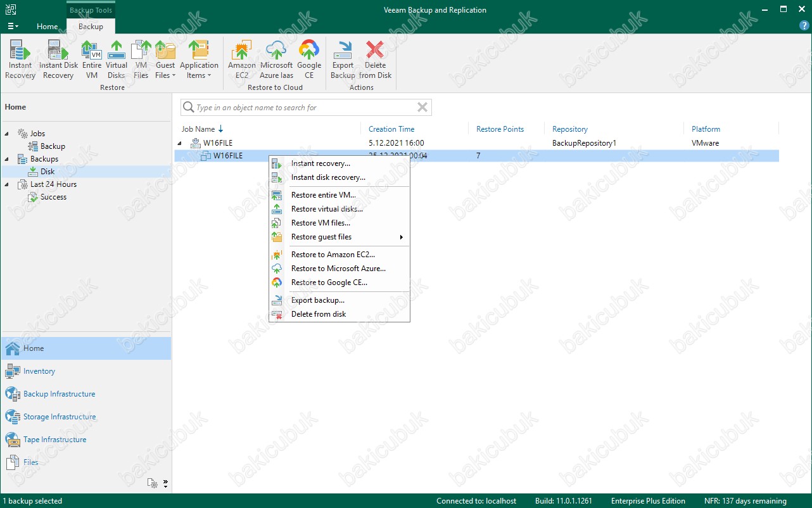
Task: Choose Restore entire VM... menu entry
Action: pyautogui.click(x=339, y=195)
